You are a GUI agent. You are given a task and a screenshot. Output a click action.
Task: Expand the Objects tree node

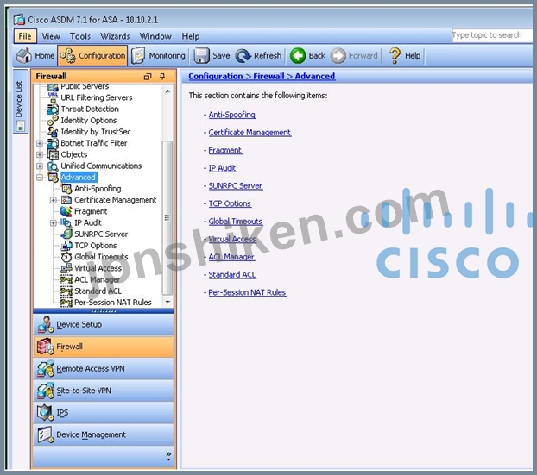(40, 154)
